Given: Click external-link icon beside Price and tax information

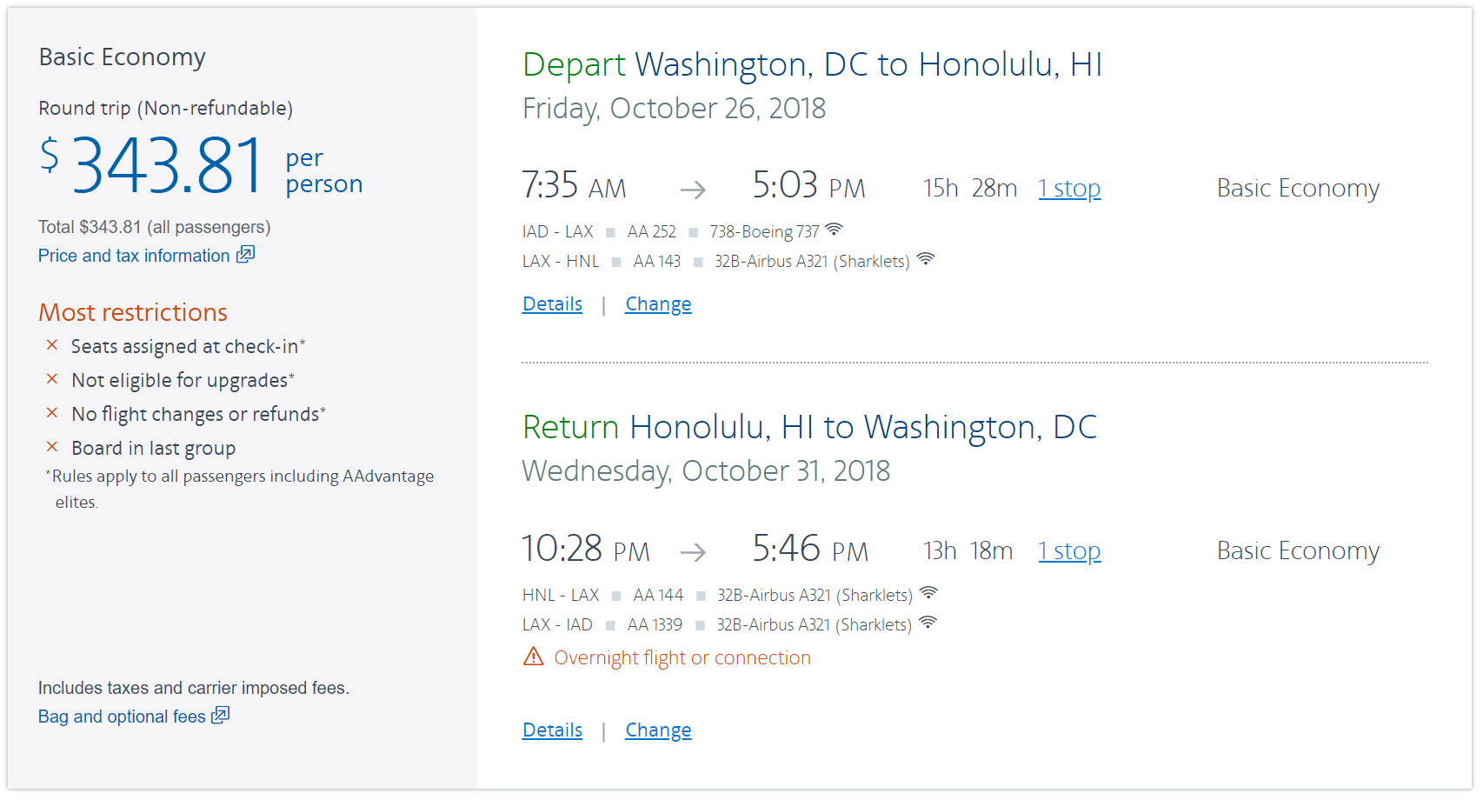Looking at the screenshot, I should tap(246, 254).
